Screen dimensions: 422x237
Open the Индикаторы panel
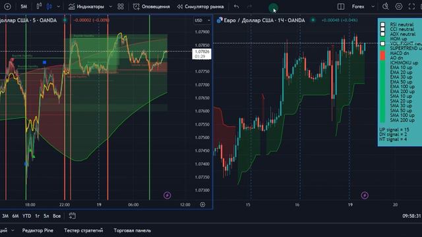[86, 7]
